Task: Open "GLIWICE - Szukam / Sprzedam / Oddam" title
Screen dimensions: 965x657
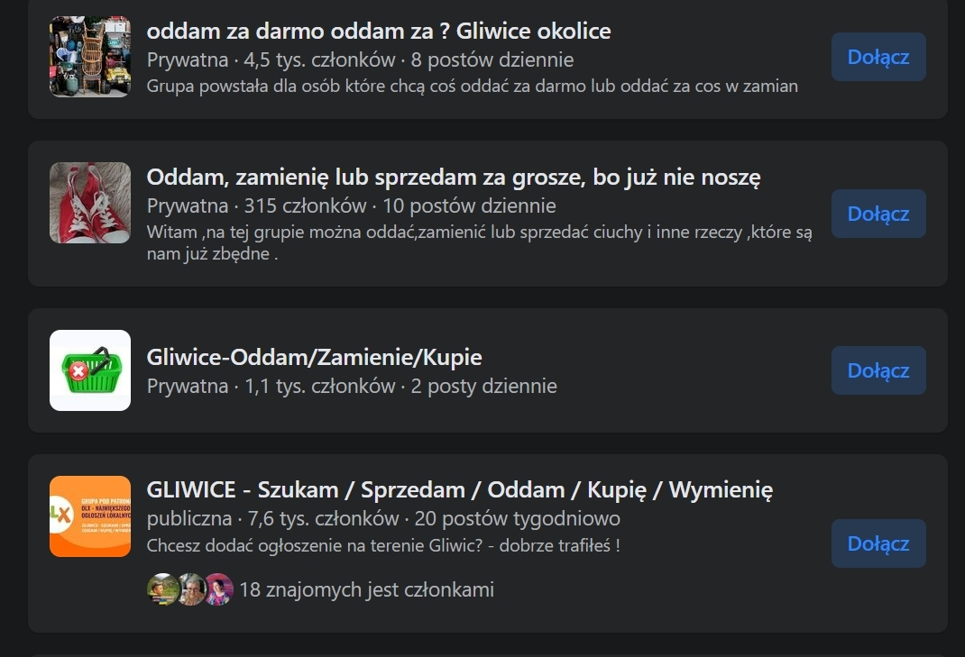Action: point(460,490)
